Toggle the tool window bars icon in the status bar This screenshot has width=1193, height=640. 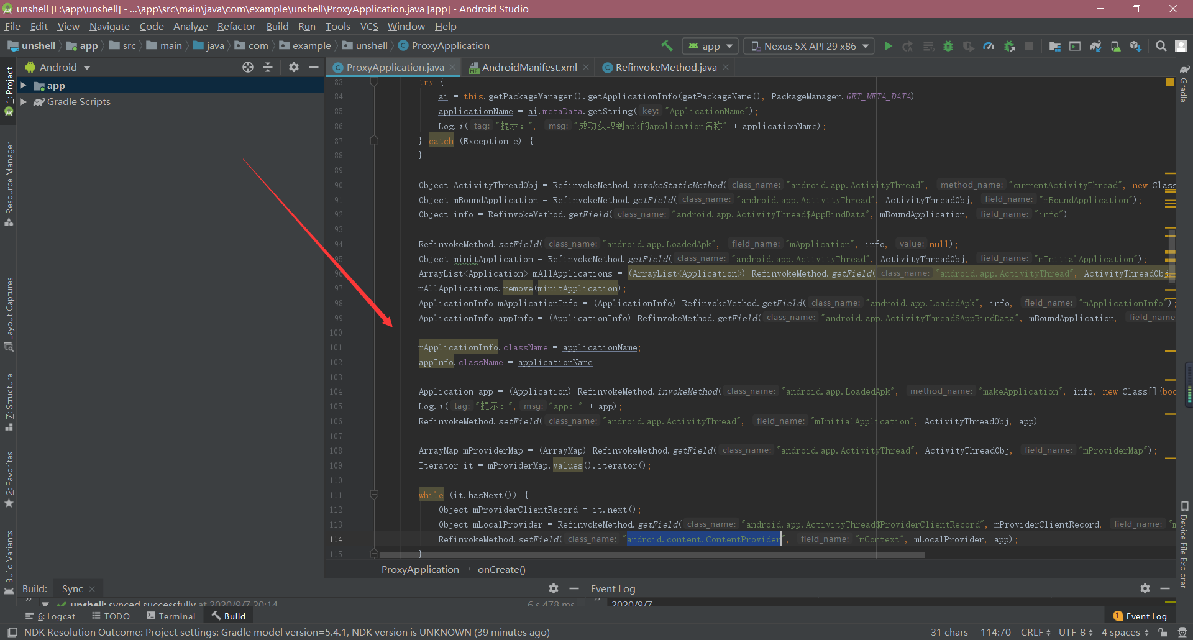pos(12,633)
